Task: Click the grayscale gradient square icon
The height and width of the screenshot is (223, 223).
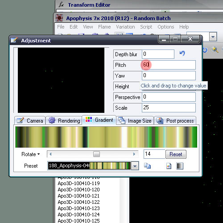Action: pos(180,166)
